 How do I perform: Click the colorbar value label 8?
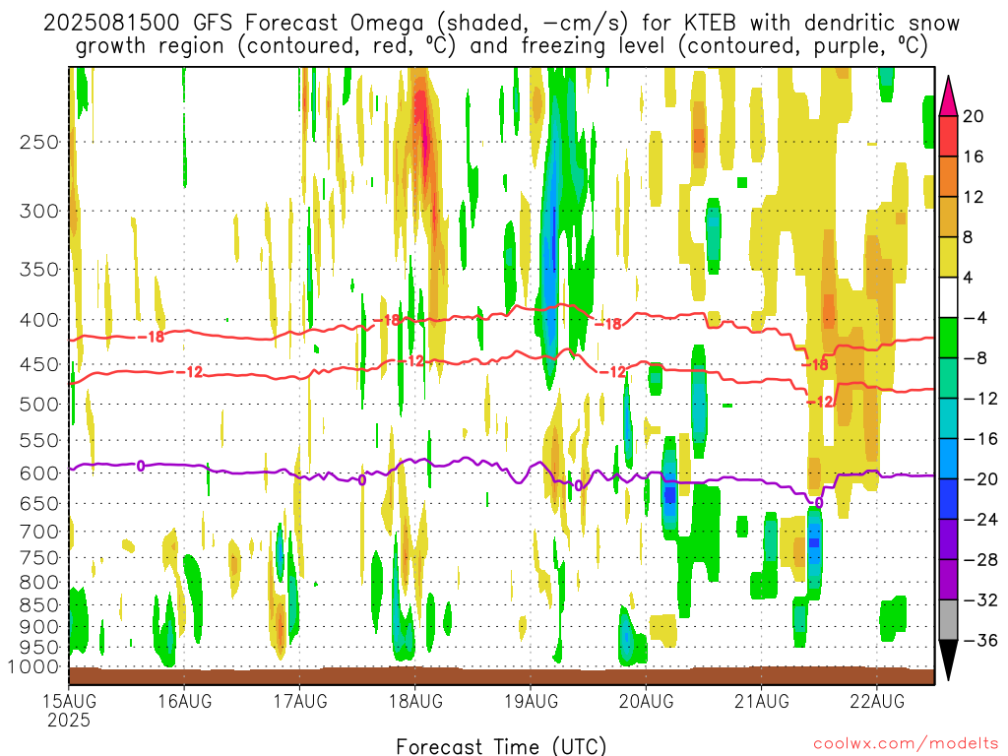(969, 237)
